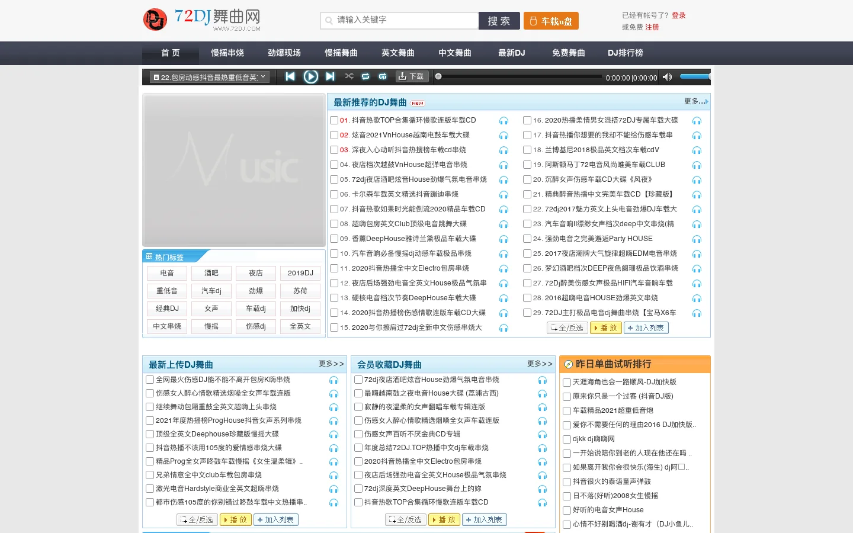This screenshot has width=853, height=533.
Task: Toggle repeat-all loop icon
Action: coord(365,76)
